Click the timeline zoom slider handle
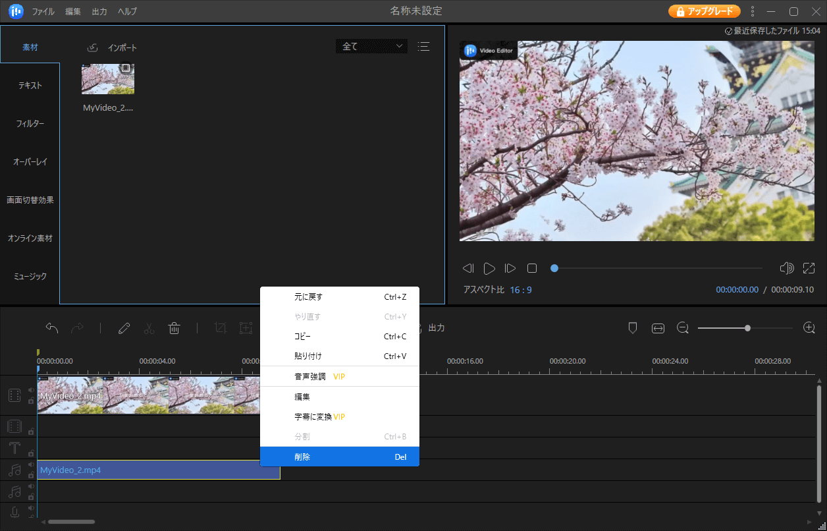This screenshot has height=531, width=827. pyautogui.click(x=747, y=328)
